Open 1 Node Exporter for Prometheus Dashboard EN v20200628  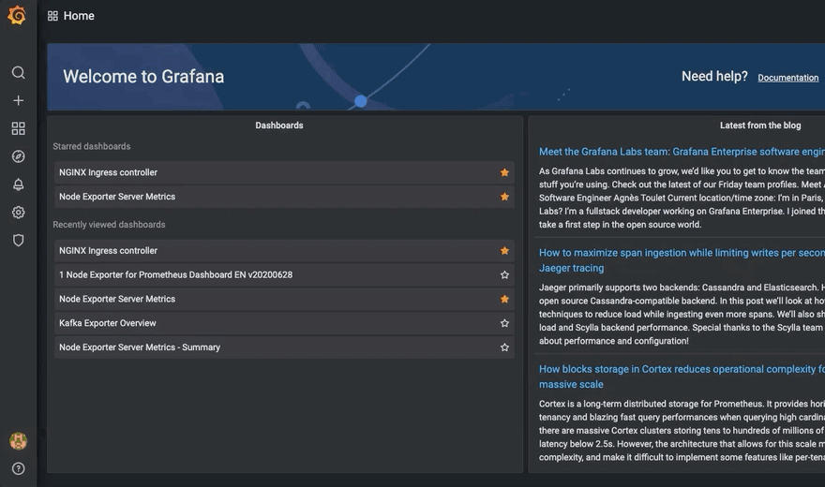pos(284,274)
